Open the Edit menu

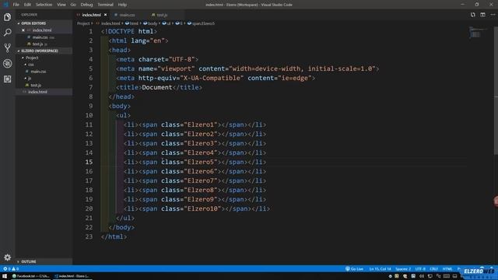point(28,5)
